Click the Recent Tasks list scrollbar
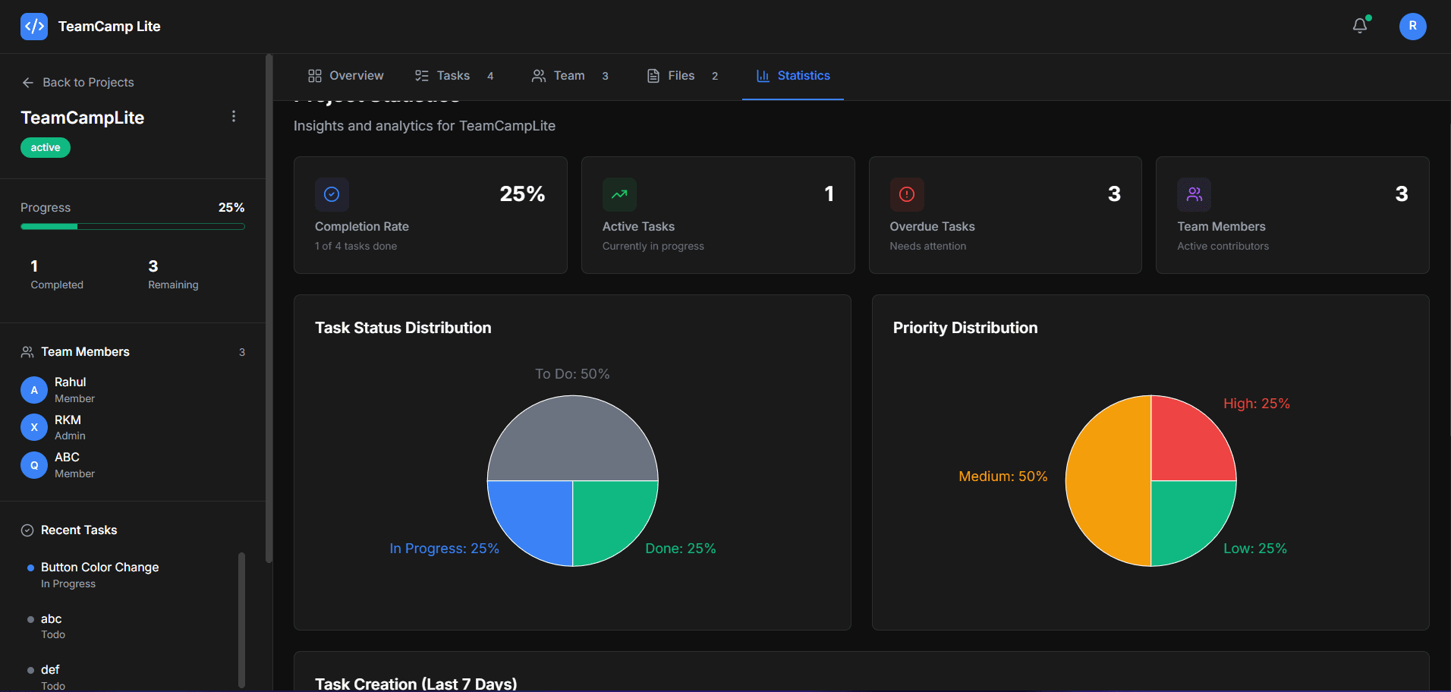1451x692 pixels. [241, 620]
